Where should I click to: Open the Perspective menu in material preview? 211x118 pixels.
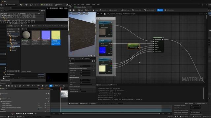[x=75, y=13]
